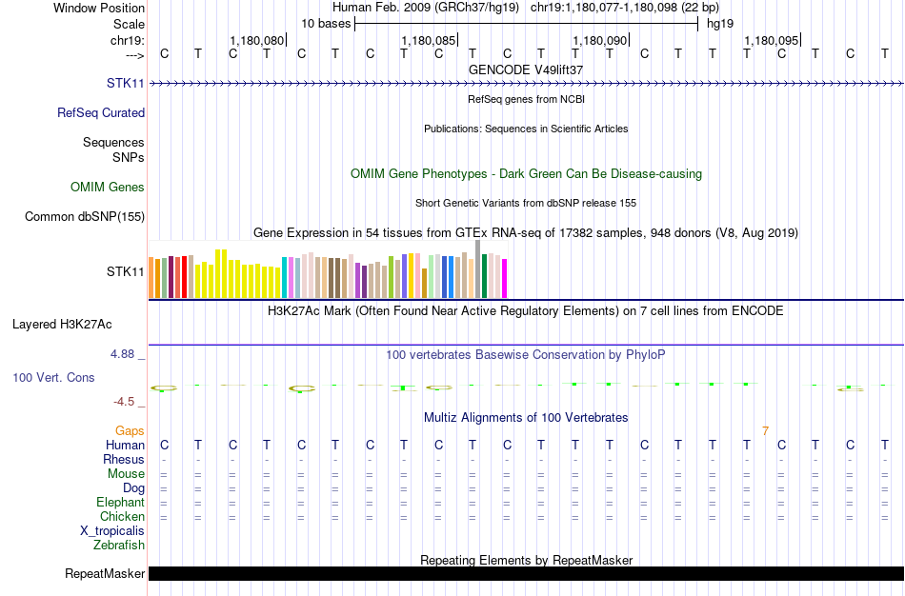Click the STK11 label beside GTEx bar chart
The image size is (905, 596).
(x=125, y=271)
